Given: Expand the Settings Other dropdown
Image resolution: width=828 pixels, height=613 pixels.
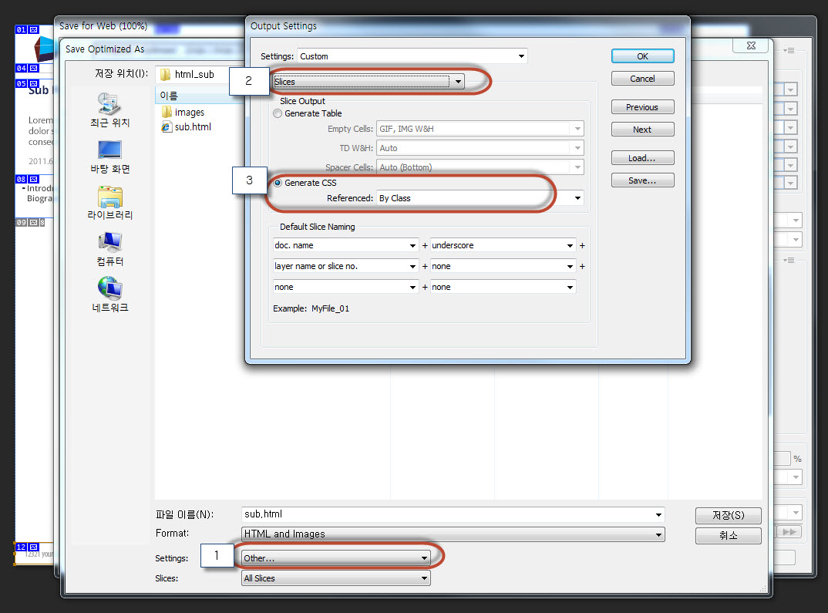Looking at the screenshot, I should point(335,557).
